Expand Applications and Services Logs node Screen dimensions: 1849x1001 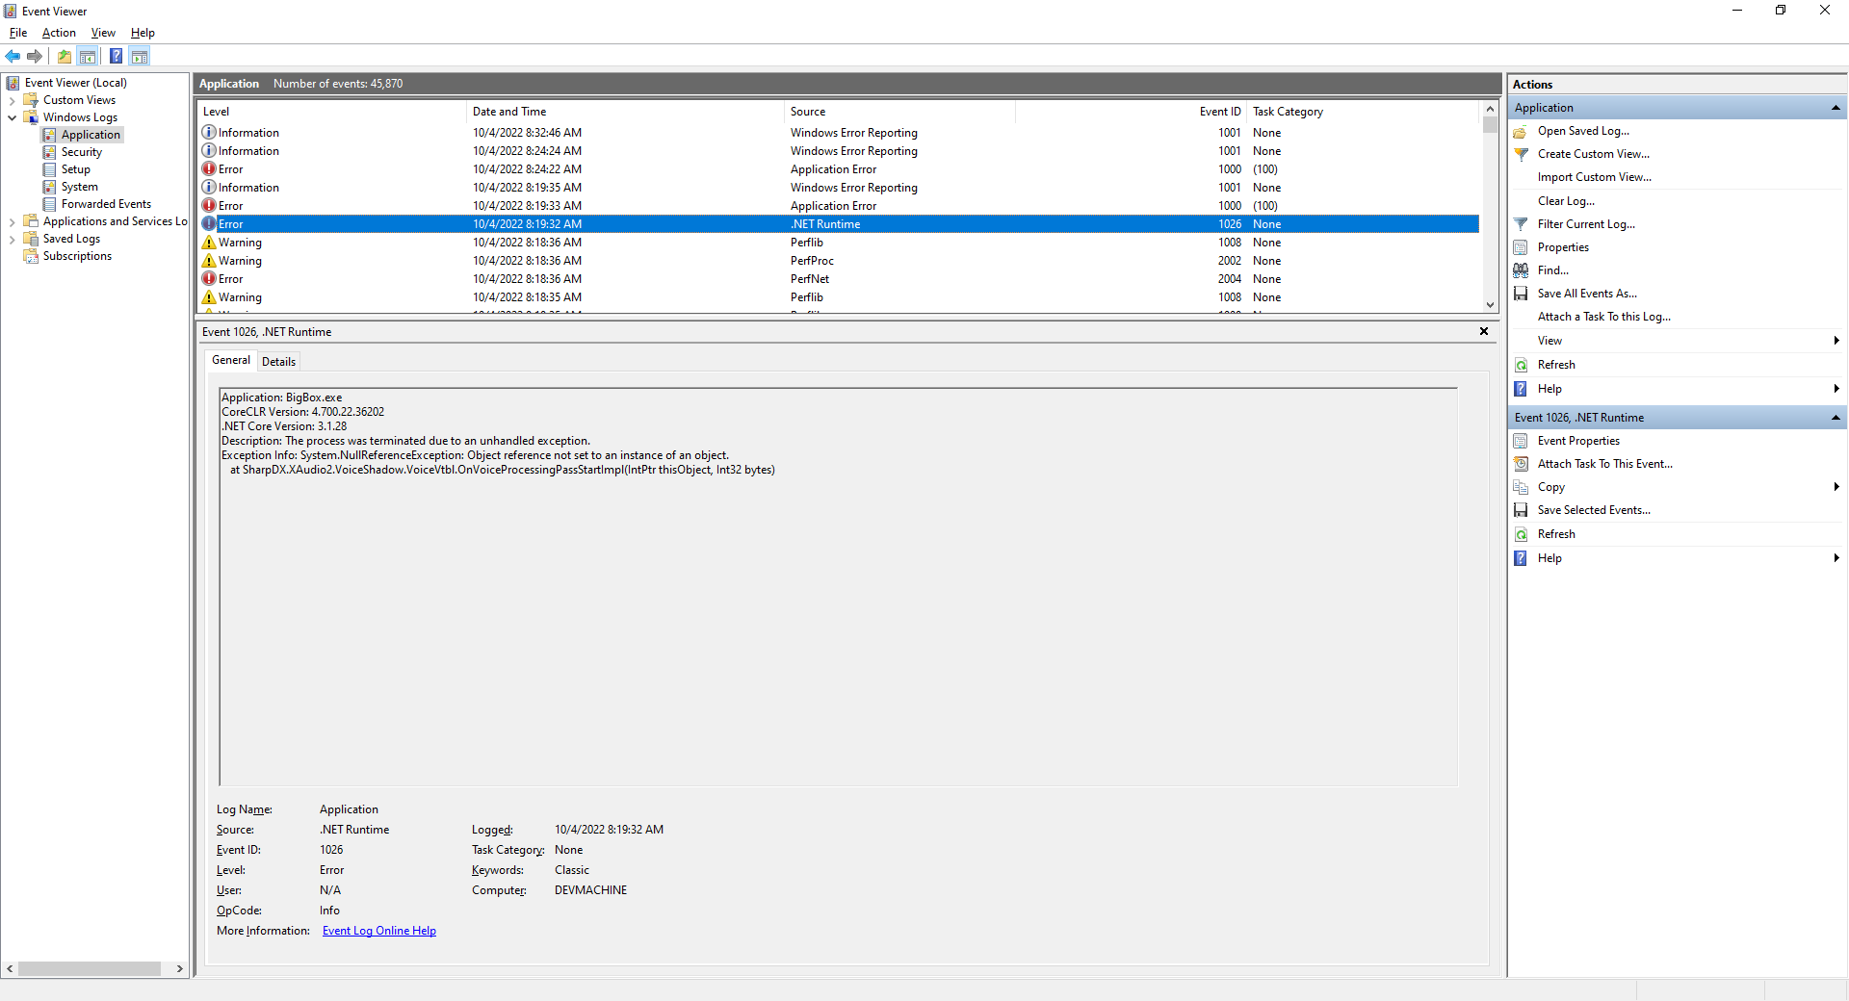(12, 221)
